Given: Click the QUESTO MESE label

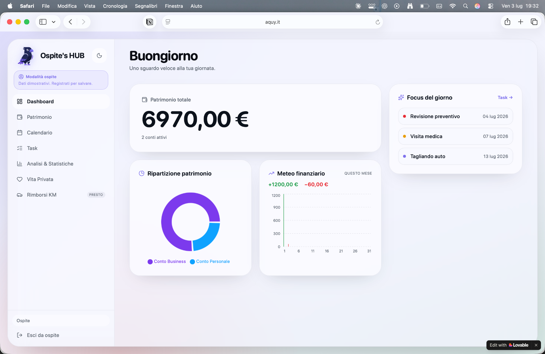Looking at the screenshot, I should tap(358, 173).
